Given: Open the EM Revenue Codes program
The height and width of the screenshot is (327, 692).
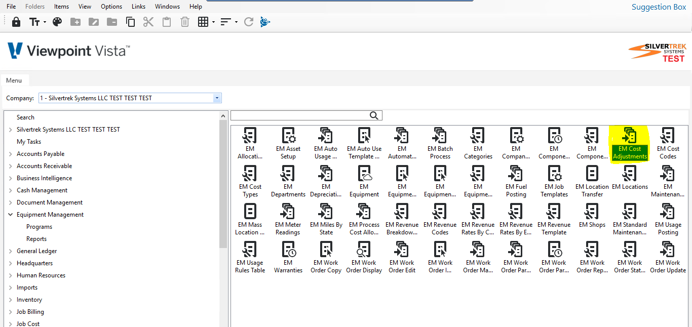Looking at the screenshot, I should 440,220.
